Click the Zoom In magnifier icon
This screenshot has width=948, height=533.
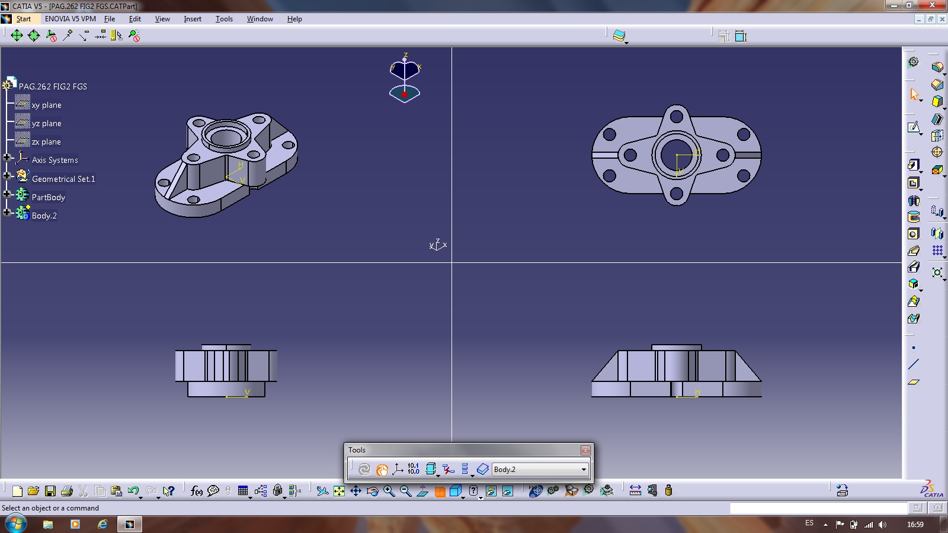click(x=389, y=490)
